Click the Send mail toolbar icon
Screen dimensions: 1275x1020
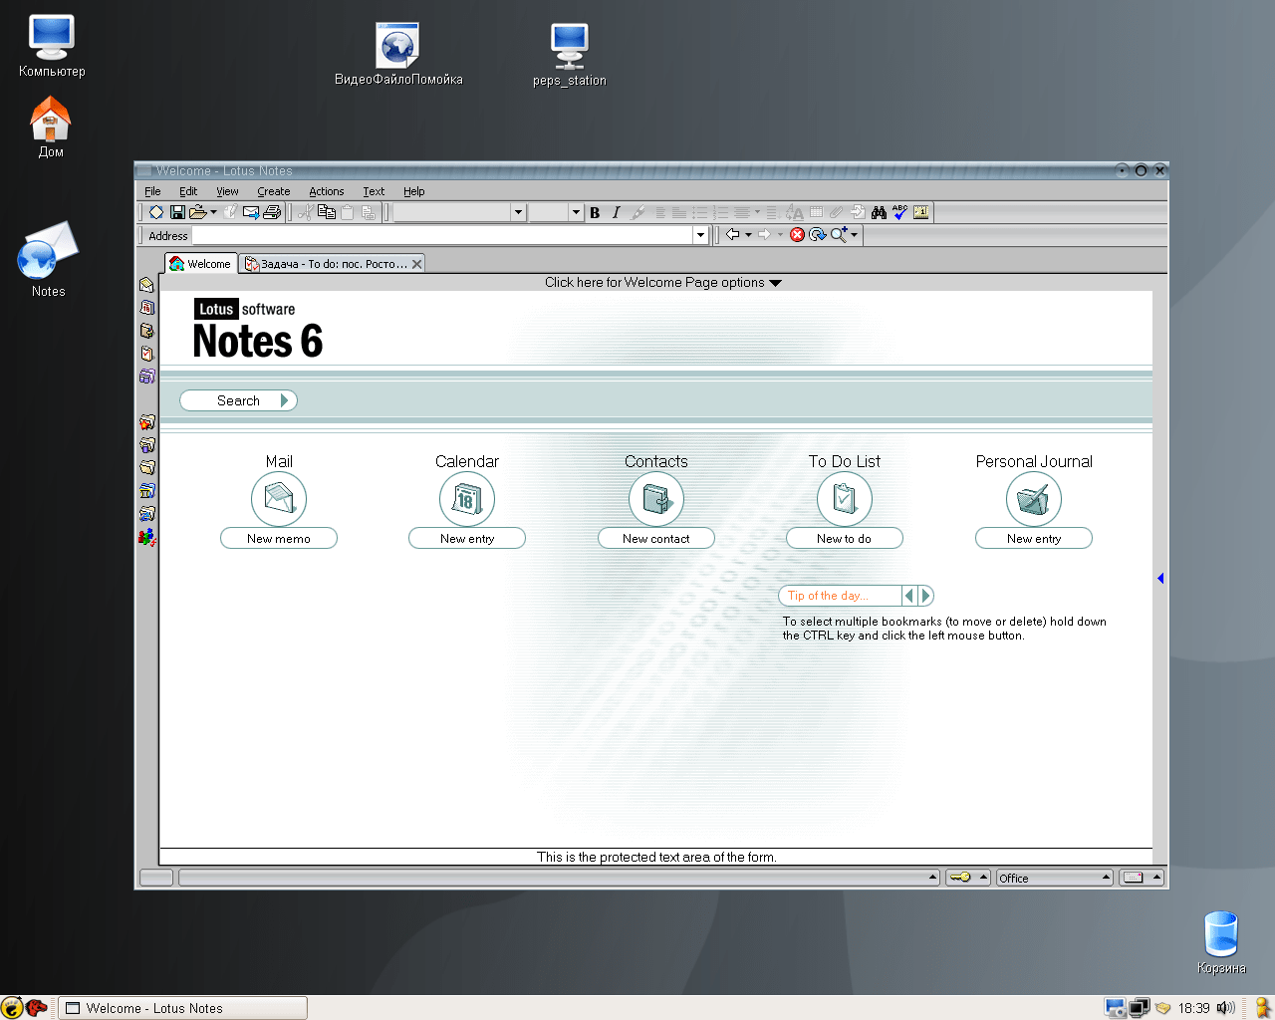pyautogui.click(x=251, y=212)
